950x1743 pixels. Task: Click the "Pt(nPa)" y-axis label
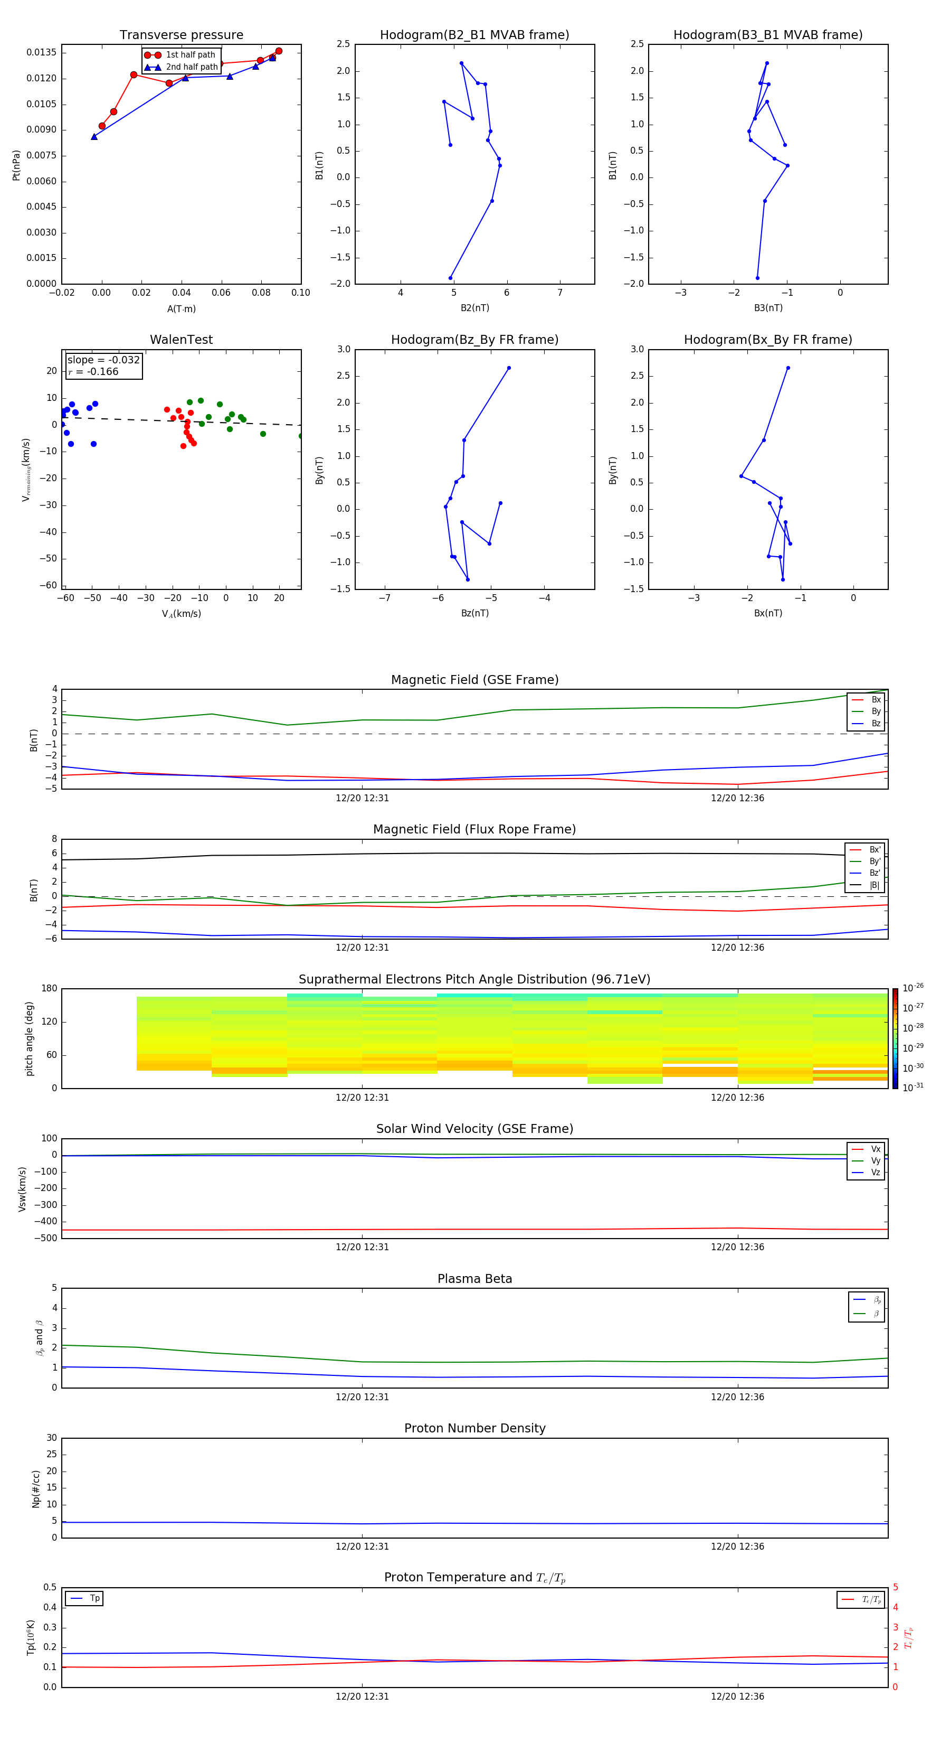pyautogui.click(x=16, y=165)
